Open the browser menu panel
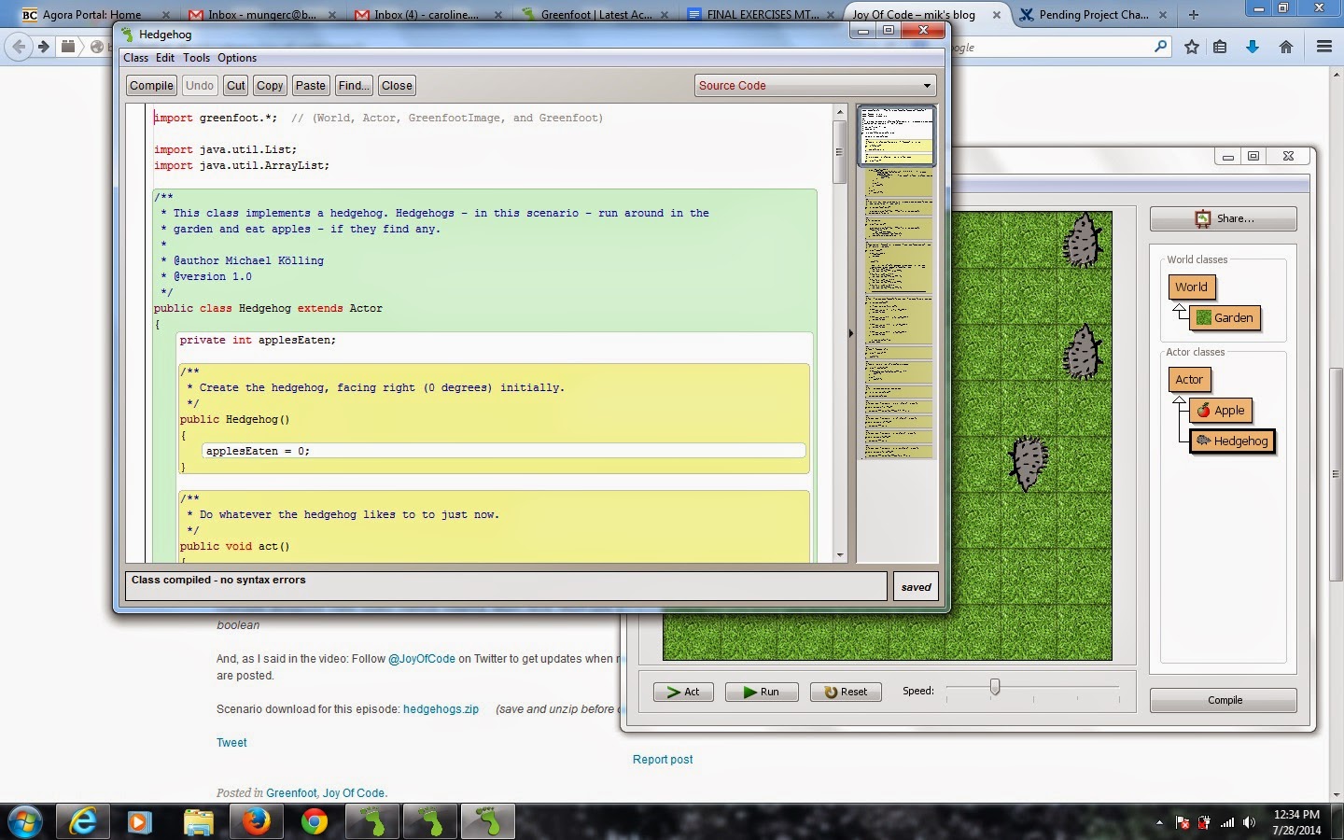The height and width of the screenshot is (840, 1344). [x=1324, y=47]
